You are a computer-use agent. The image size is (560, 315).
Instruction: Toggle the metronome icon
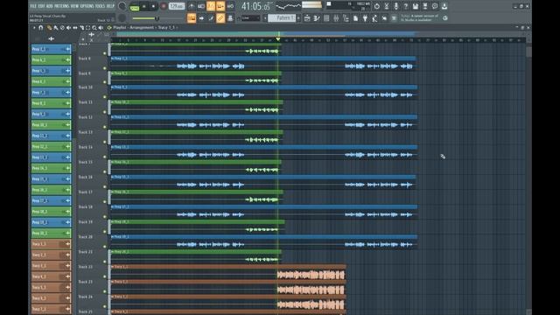192,6
